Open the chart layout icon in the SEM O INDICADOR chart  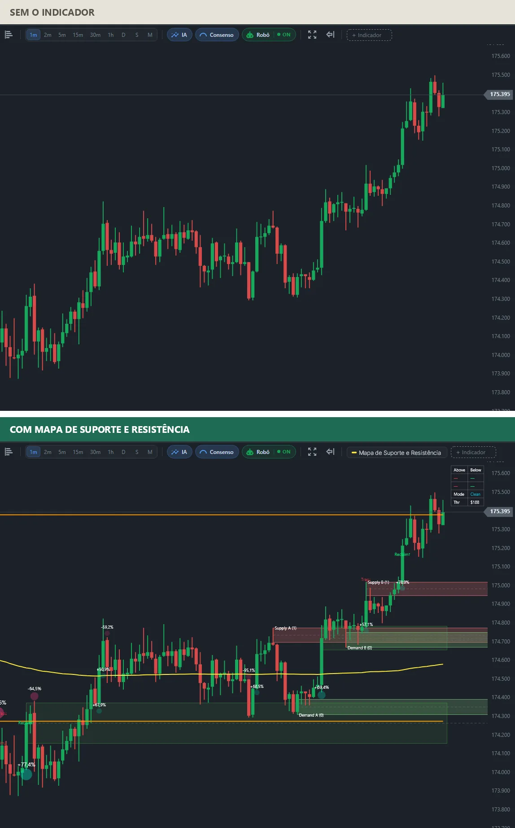point(9,35)
